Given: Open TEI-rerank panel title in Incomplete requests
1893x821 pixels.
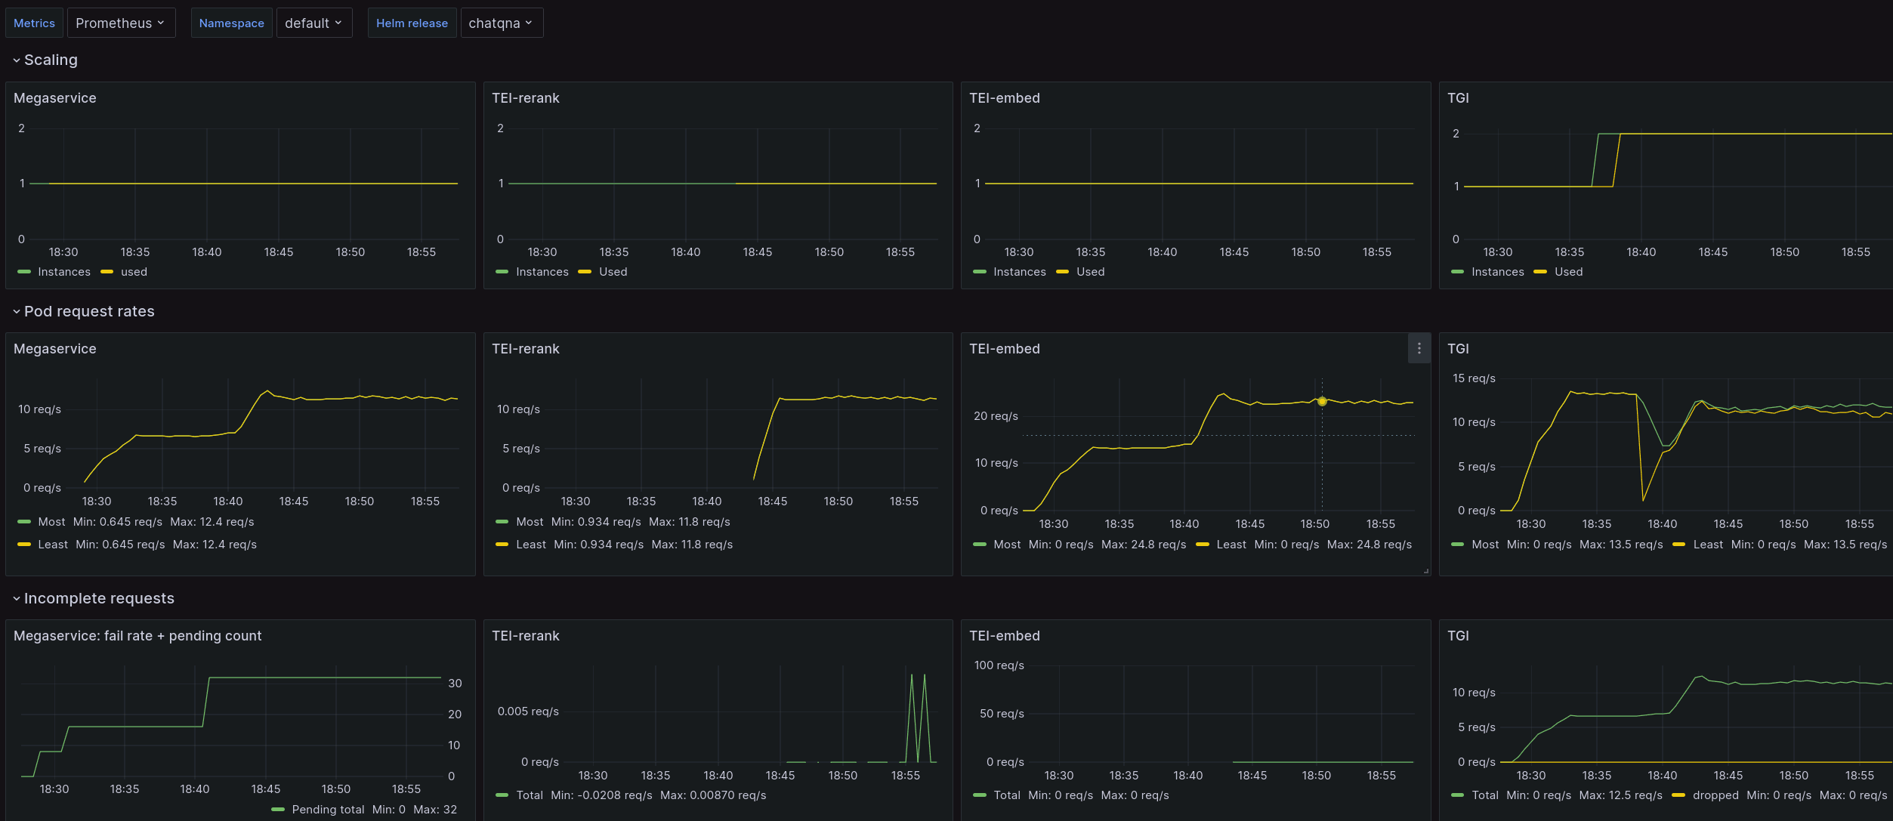Looking at the screenshot, I should pyautogui.click(x=526, y=636).
